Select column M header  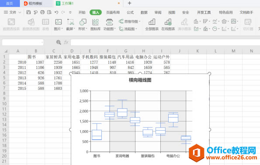[x=233, y=51]
